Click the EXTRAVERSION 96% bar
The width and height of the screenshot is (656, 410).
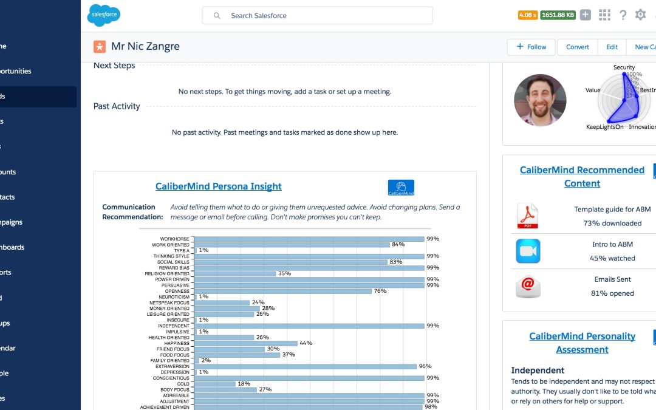pyautogui.click(x=306, y=366)
